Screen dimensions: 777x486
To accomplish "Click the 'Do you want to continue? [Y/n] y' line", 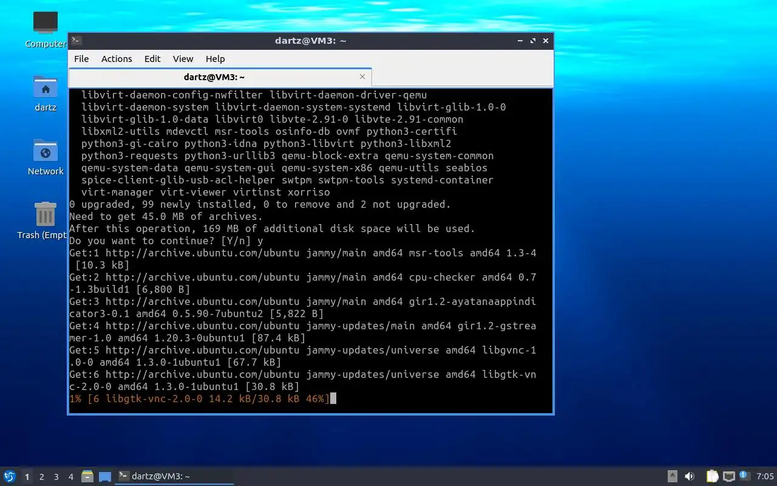I will tap(166, 241).
